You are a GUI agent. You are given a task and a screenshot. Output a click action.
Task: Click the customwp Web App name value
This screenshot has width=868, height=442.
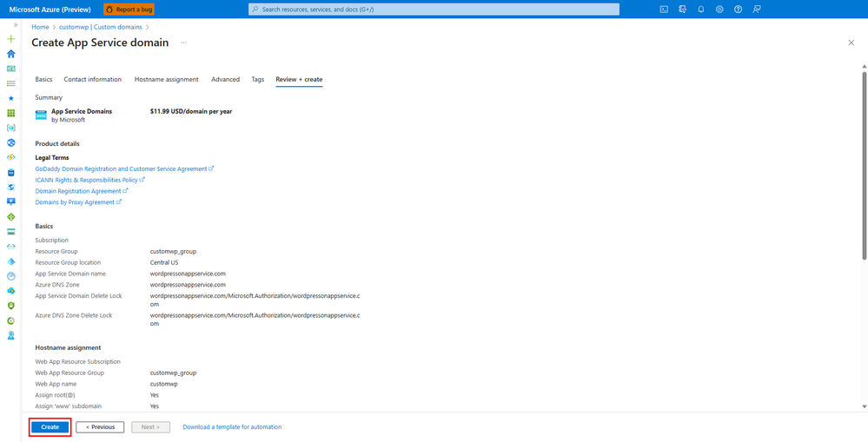tap(164, 384)
